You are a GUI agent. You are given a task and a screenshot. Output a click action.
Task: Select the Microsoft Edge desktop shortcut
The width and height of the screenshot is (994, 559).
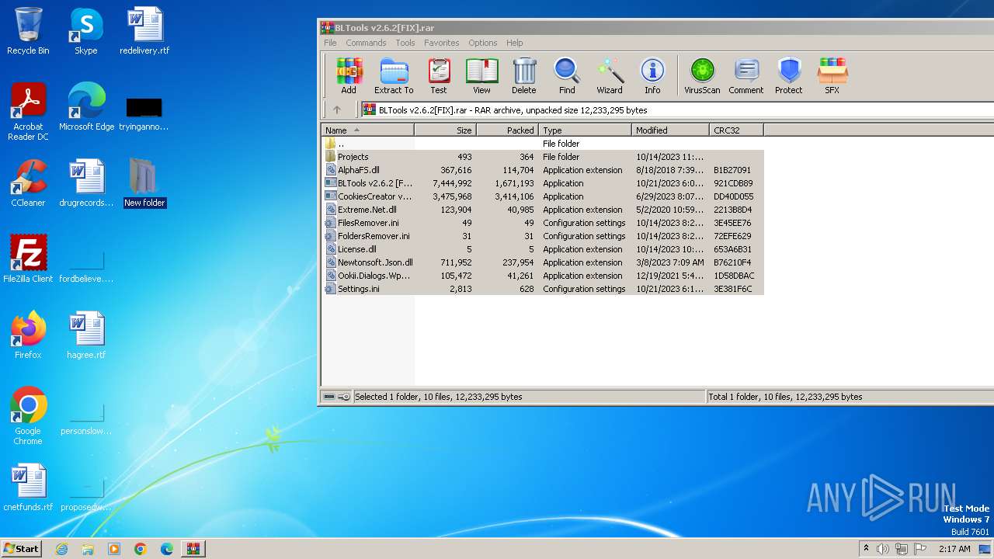coord(86,107)
